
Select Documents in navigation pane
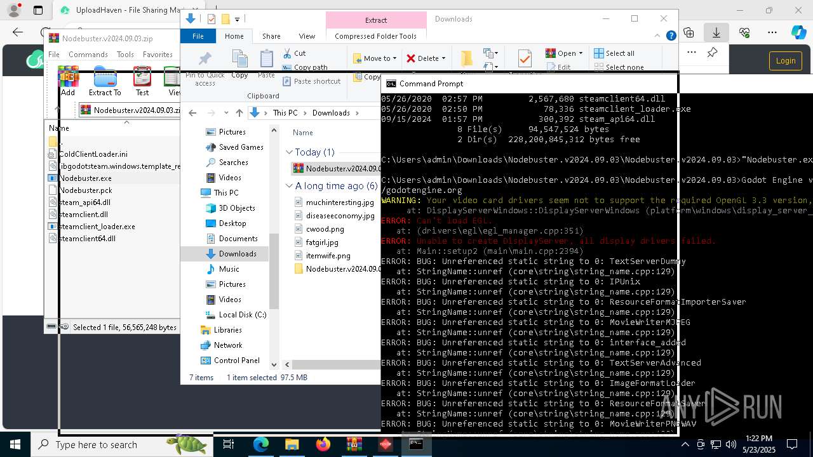231,239
